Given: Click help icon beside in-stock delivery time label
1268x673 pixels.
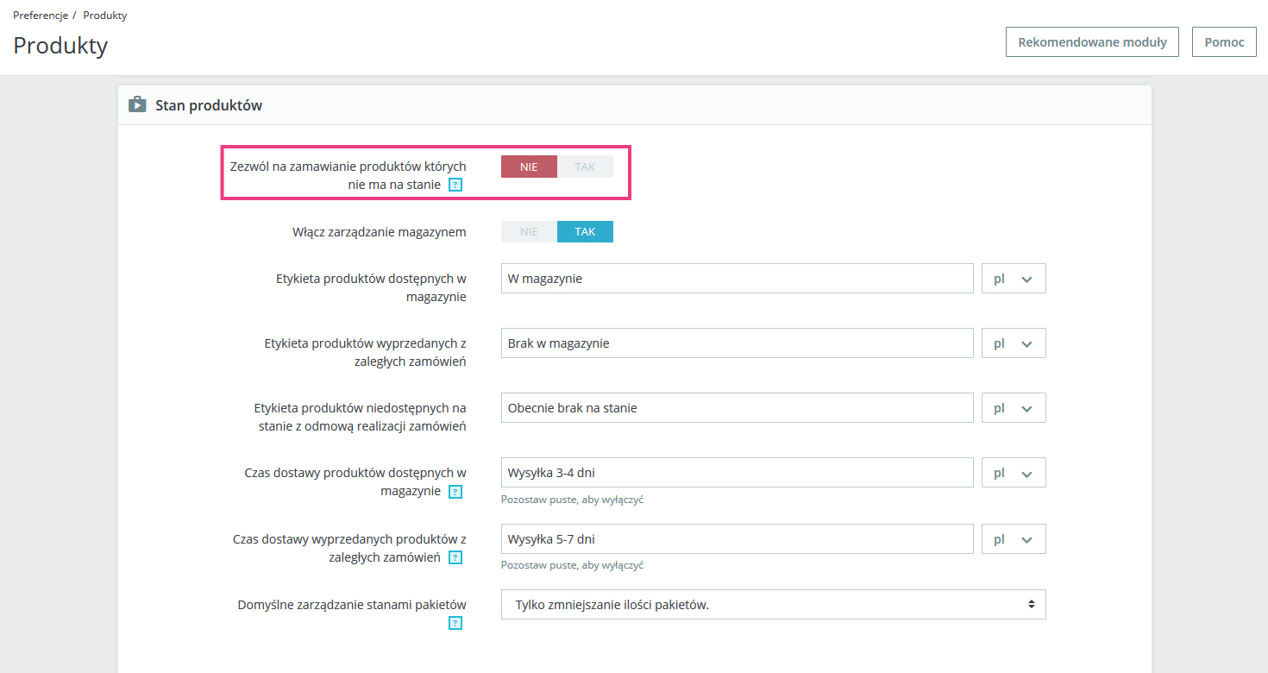Looking at the screenshot, I should pyautogui.click(x=455, y=492).
